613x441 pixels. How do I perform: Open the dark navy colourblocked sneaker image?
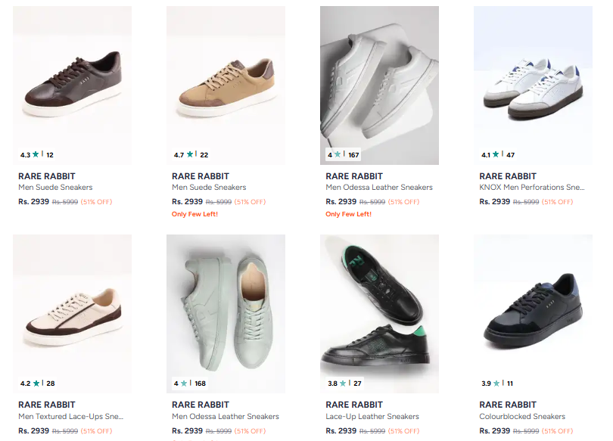point(533,310)
